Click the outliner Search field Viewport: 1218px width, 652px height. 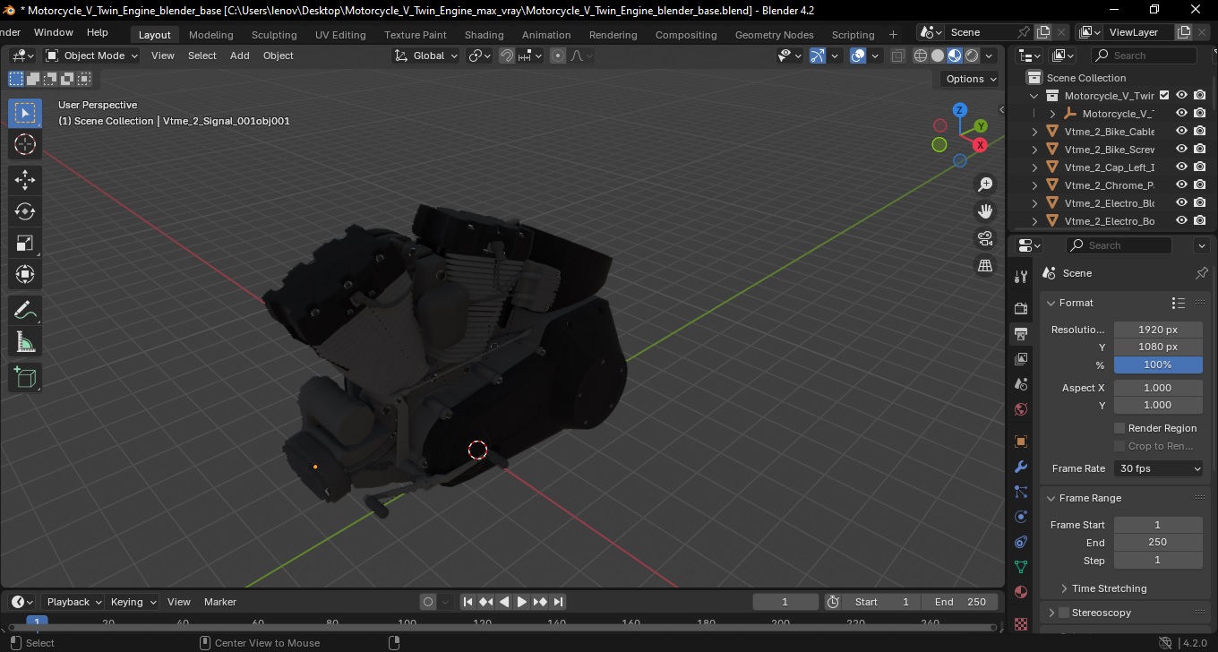point(1146,56)
